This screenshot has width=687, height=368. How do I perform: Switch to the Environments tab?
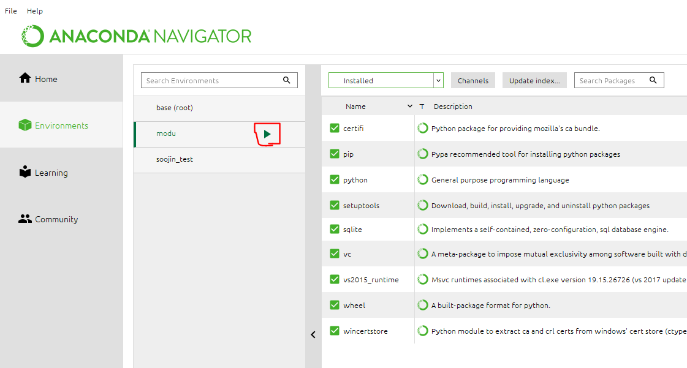click(x=61, y=125)
